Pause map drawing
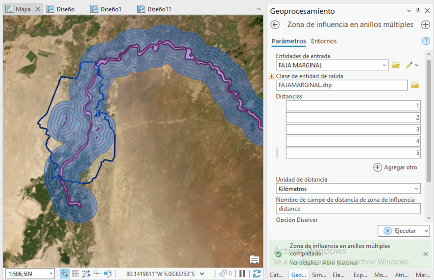 (242, 274)
